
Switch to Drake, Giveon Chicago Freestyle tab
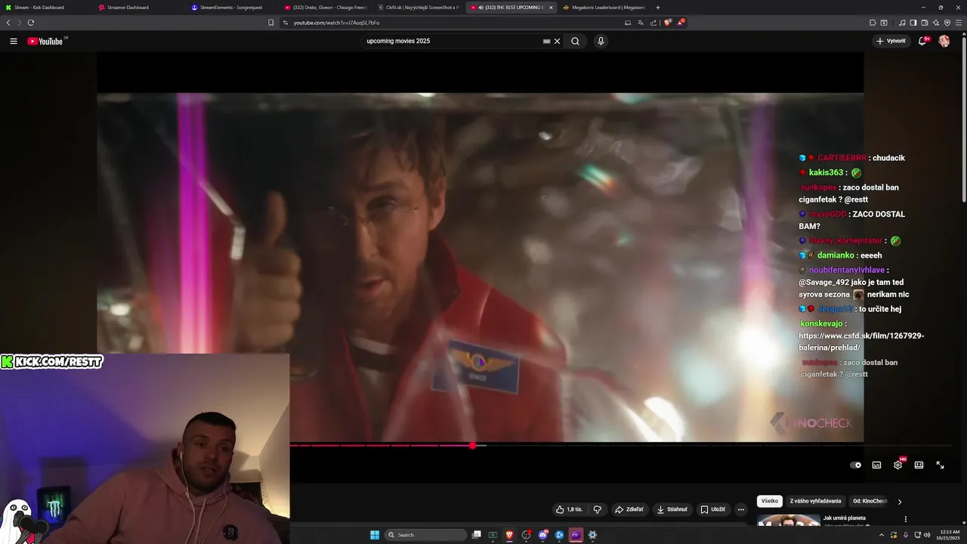(x=326, y=8)
